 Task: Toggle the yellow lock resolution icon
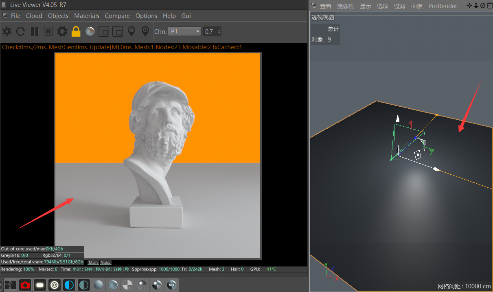pyautogui.click(x=76, y=31)
